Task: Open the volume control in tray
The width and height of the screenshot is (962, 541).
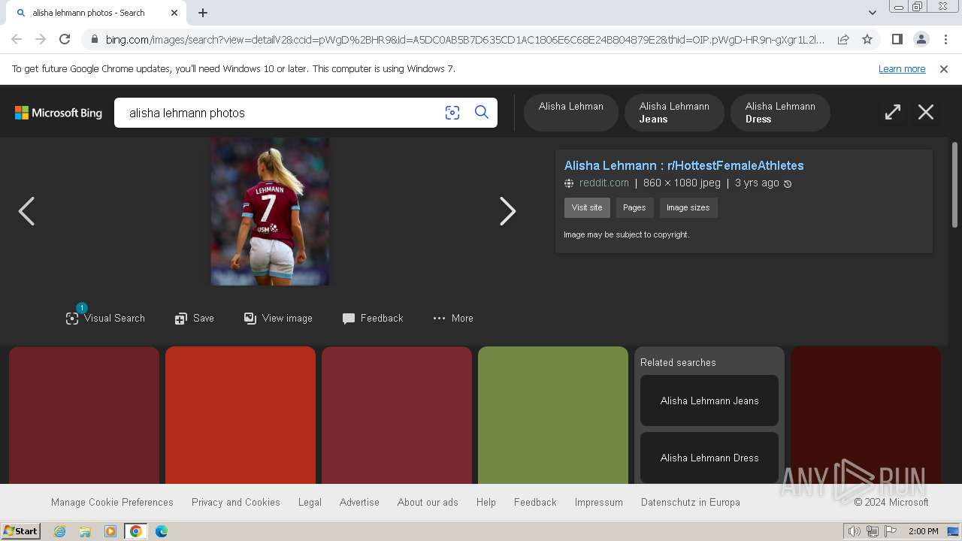Action: point(855,531)
